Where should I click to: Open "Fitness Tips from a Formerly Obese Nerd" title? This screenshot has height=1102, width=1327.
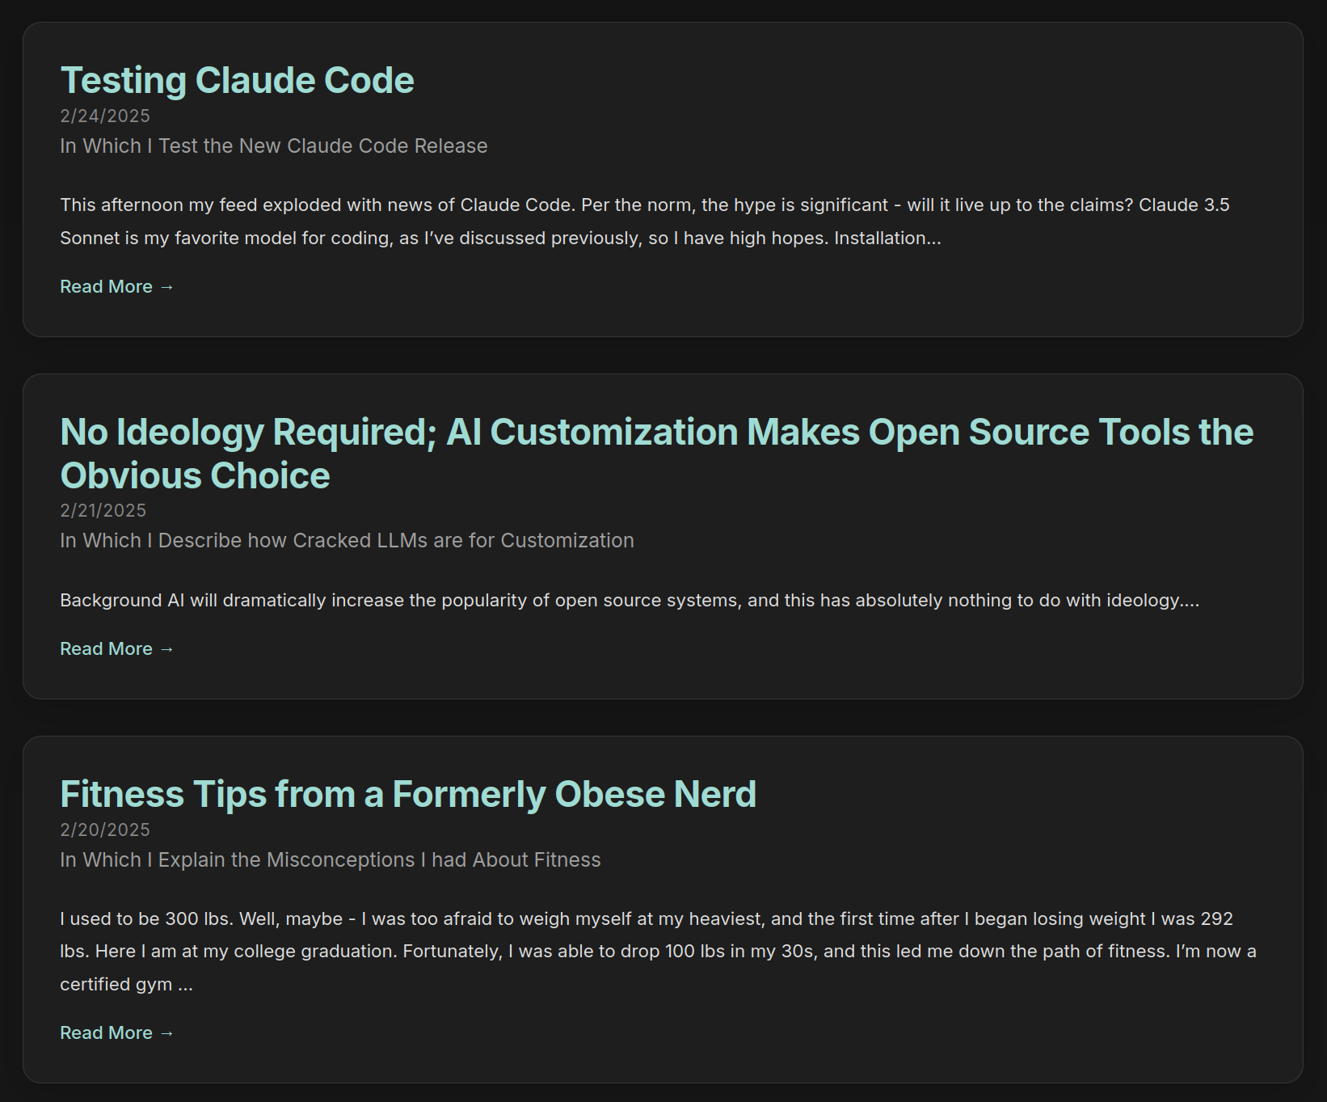(x=408, y=794)
